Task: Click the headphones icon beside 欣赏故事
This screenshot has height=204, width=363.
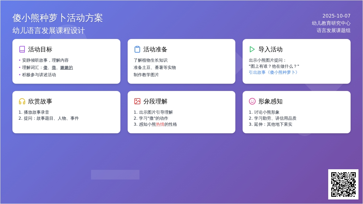Action: [22, 101]
